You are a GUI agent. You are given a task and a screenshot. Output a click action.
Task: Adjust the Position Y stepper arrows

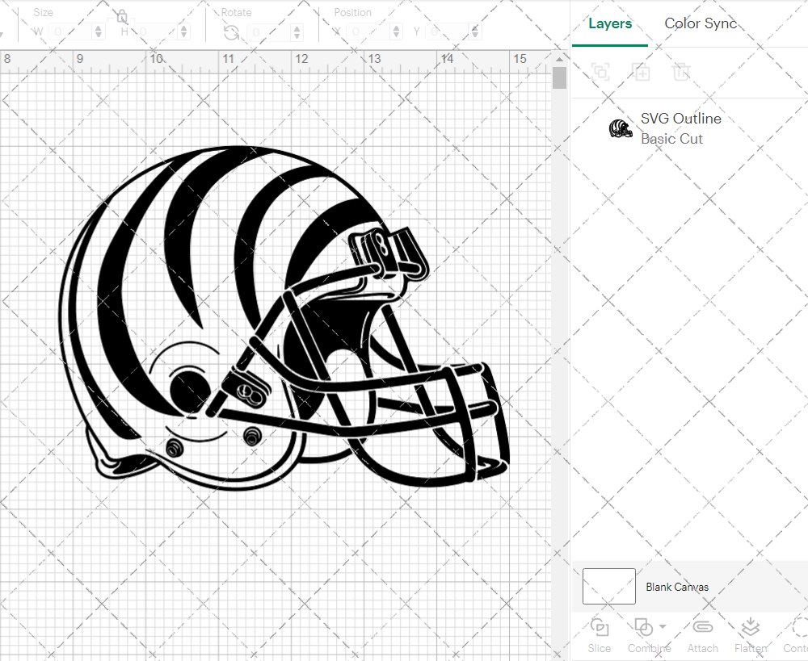tap(474, 32)
